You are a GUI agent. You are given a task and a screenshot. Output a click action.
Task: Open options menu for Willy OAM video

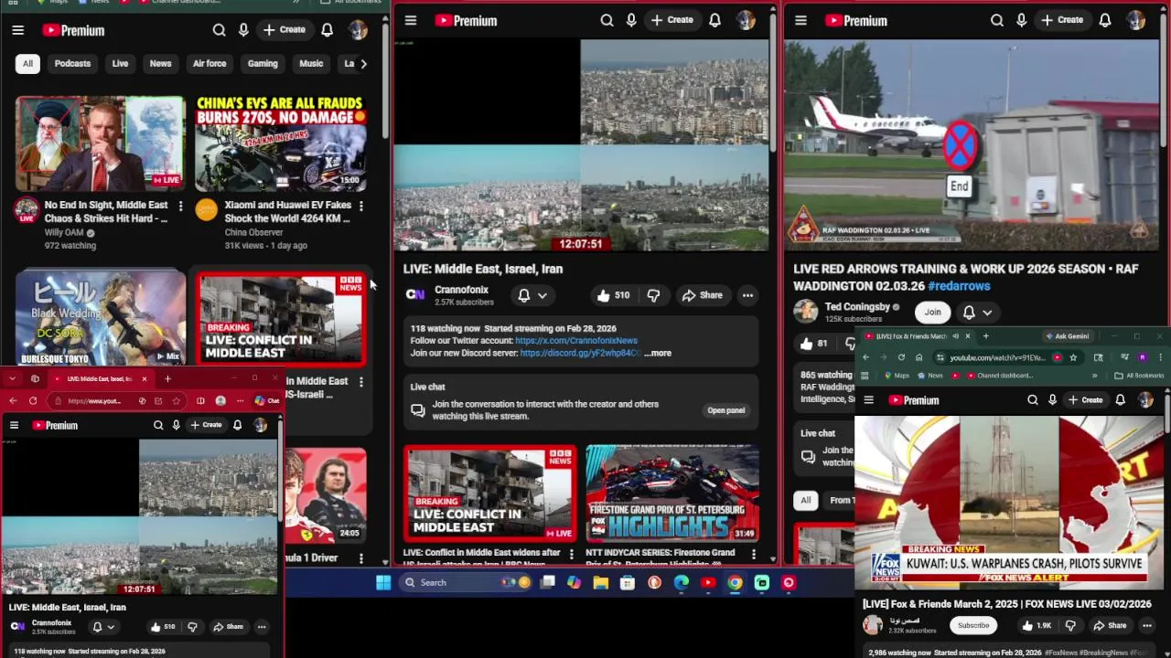point(180,207)
